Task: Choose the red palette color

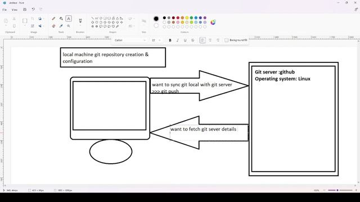Action: (178, 18)
